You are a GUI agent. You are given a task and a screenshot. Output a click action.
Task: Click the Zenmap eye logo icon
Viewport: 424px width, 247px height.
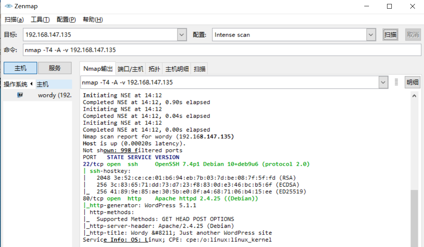click(8, 6)
